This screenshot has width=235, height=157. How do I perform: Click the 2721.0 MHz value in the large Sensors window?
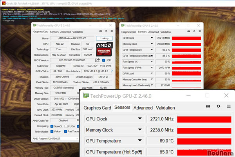161,119
